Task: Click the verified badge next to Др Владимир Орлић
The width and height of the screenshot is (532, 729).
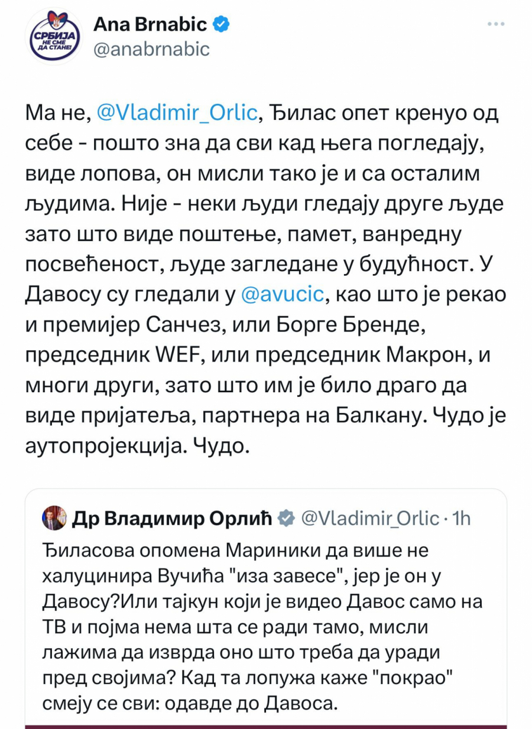Action: pos(287,518)
